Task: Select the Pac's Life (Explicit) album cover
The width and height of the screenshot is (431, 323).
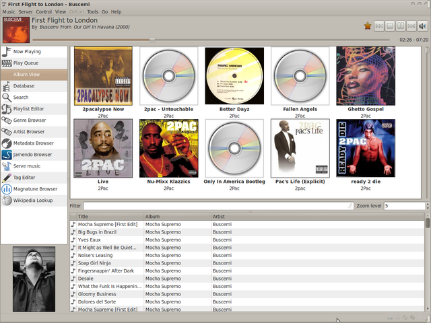Action: [x=300, y=148]
